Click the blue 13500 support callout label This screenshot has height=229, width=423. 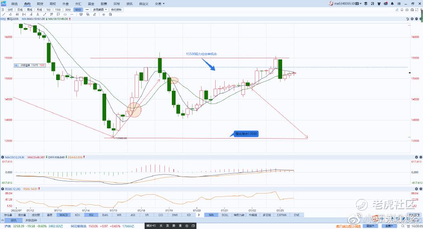coord(246,134)
